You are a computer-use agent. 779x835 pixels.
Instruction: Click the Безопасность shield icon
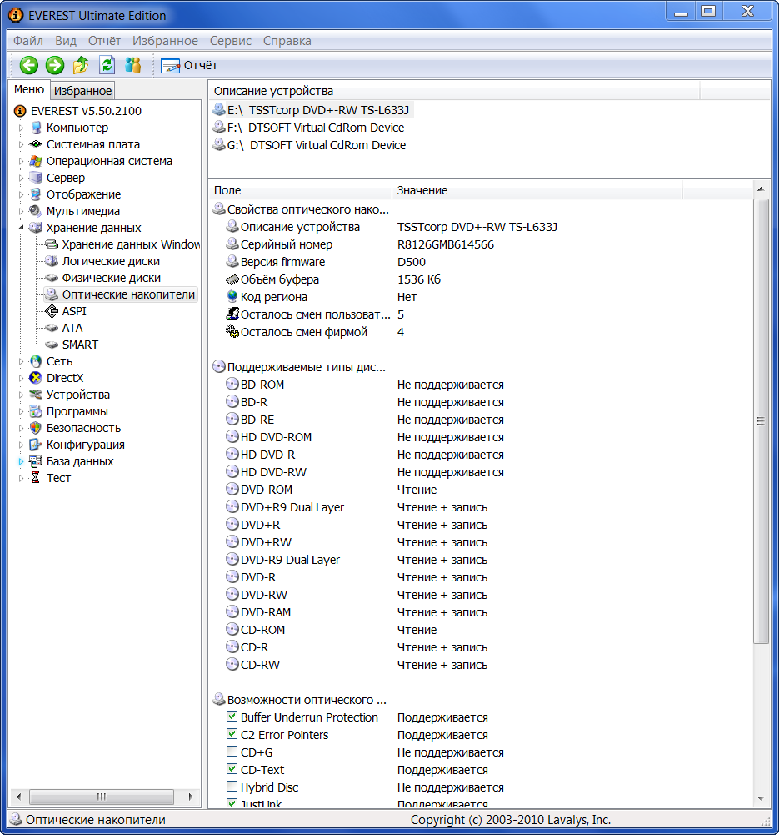36,428
